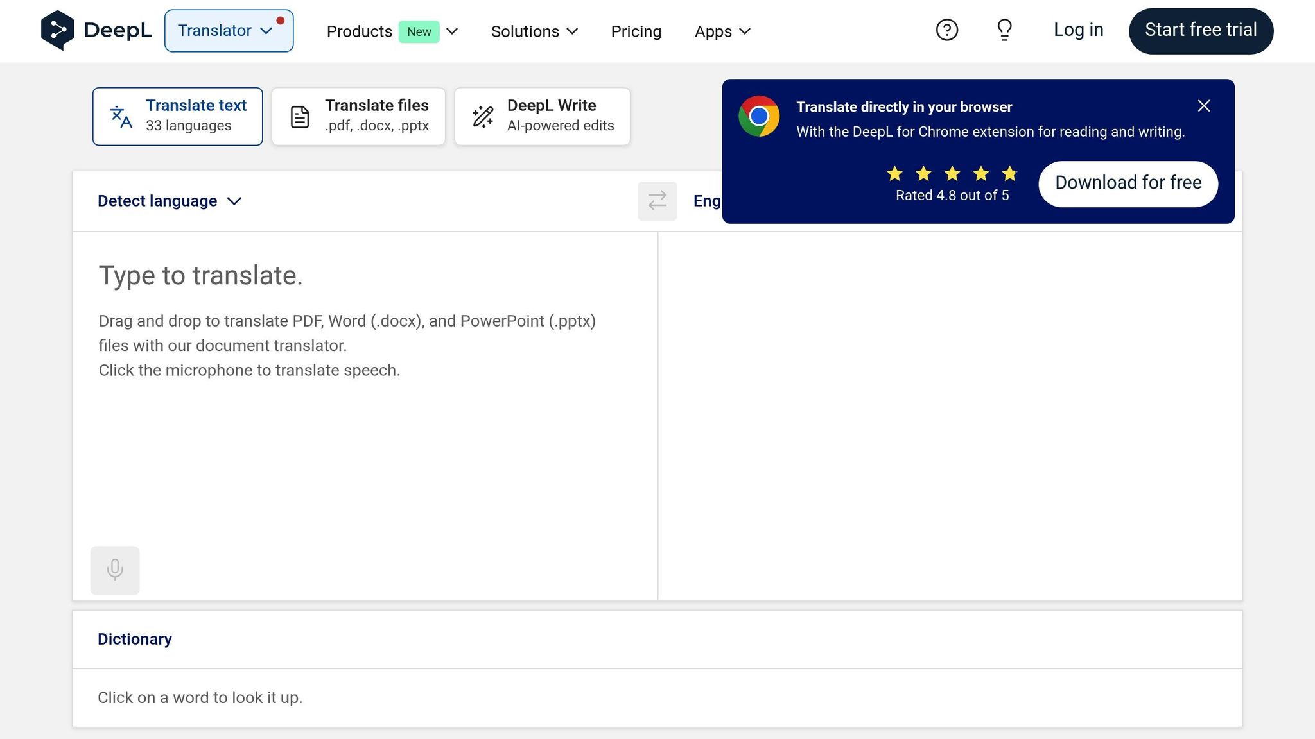This screenshot has height=739, width=1315.
Task: Swap languages with the arrows icon
Action: [x=657, y=201]
